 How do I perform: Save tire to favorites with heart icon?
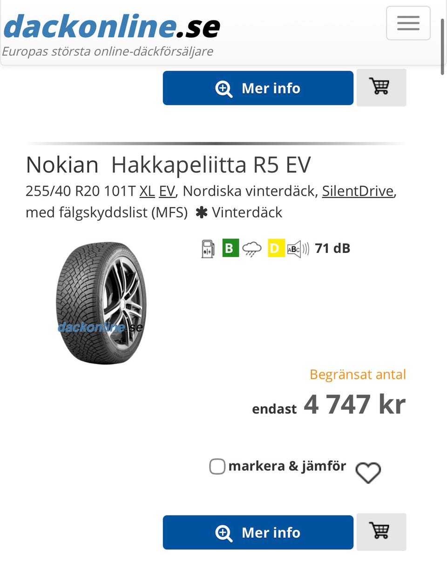click(368, 472)
